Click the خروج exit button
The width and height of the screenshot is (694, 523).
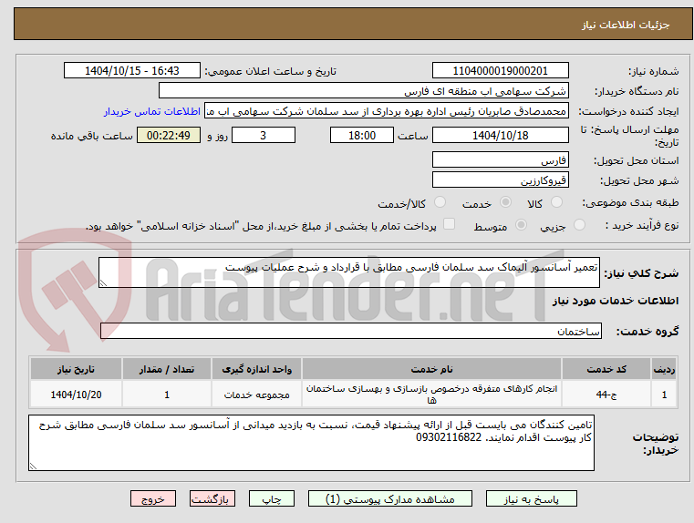153,498
